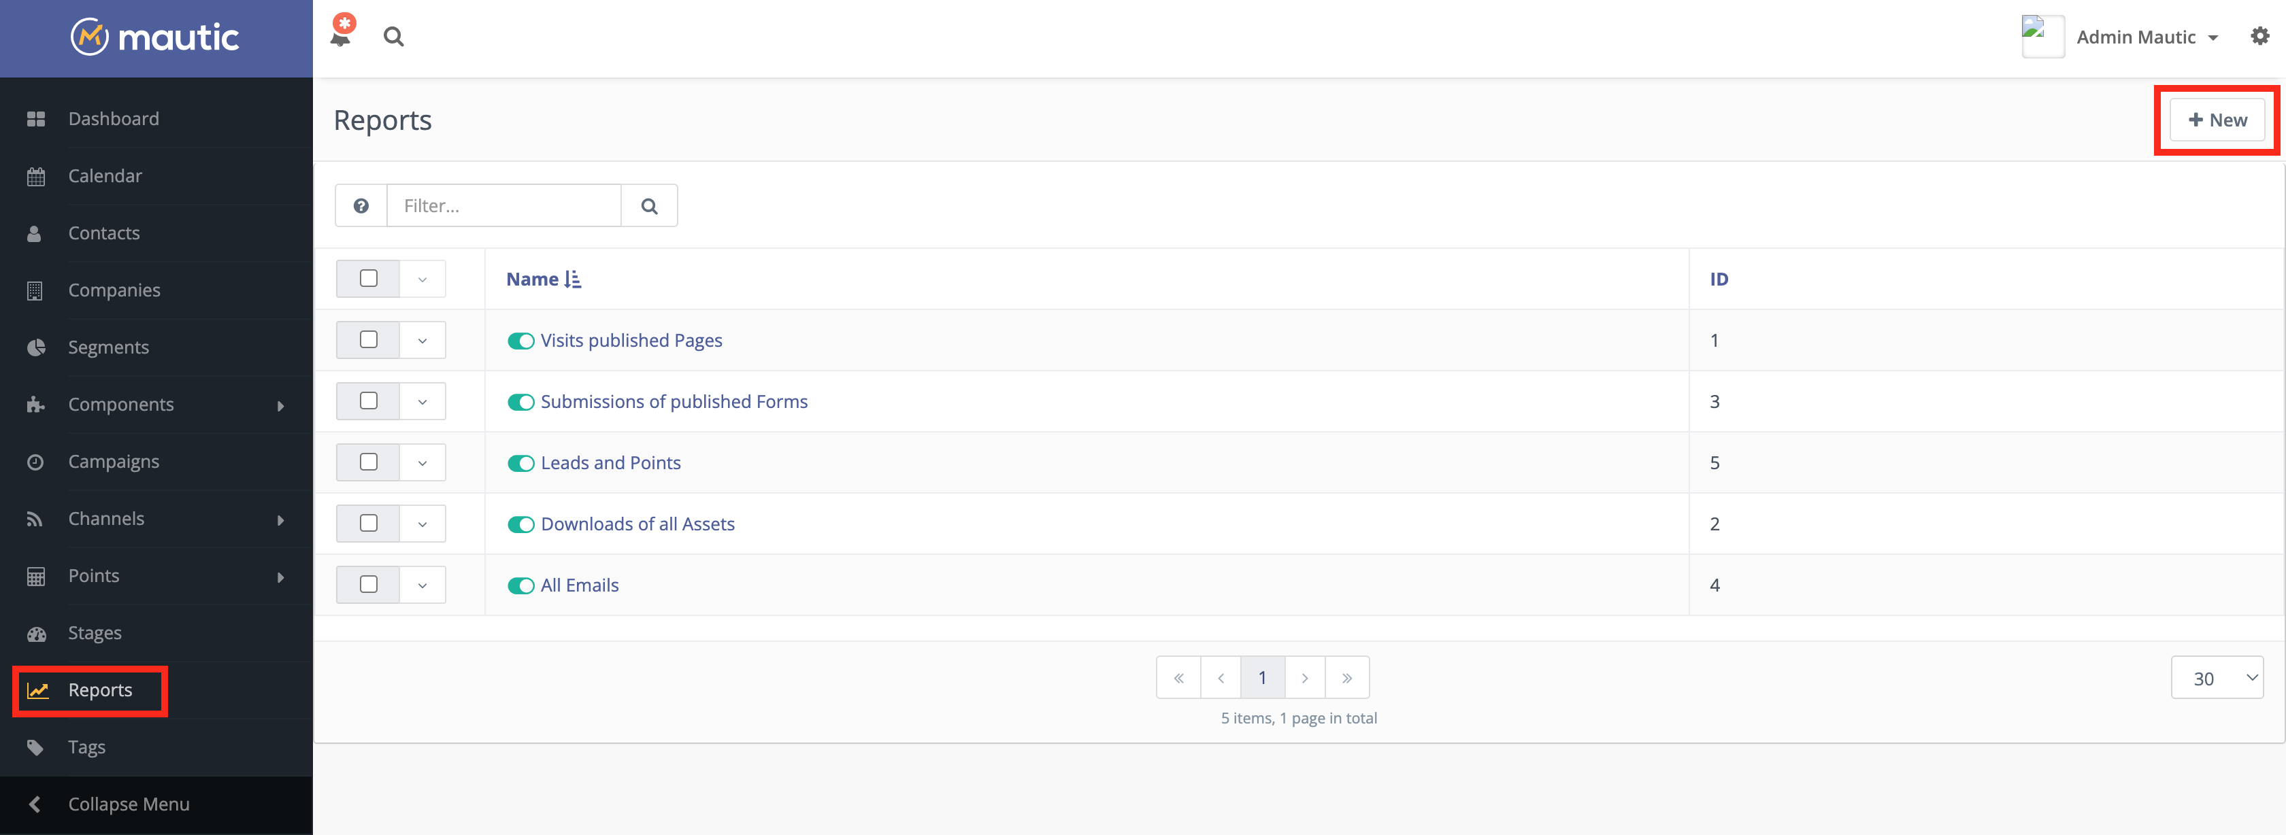
Task: Click the filter help question-mark icon
Action: pos(361,205)
